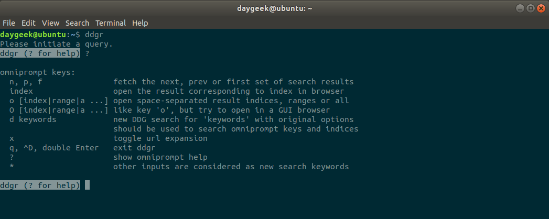Viewport: 549px width, 219px height.
Task: Click the block cursor after the bottom ddgr prompt
Action: 87,185
